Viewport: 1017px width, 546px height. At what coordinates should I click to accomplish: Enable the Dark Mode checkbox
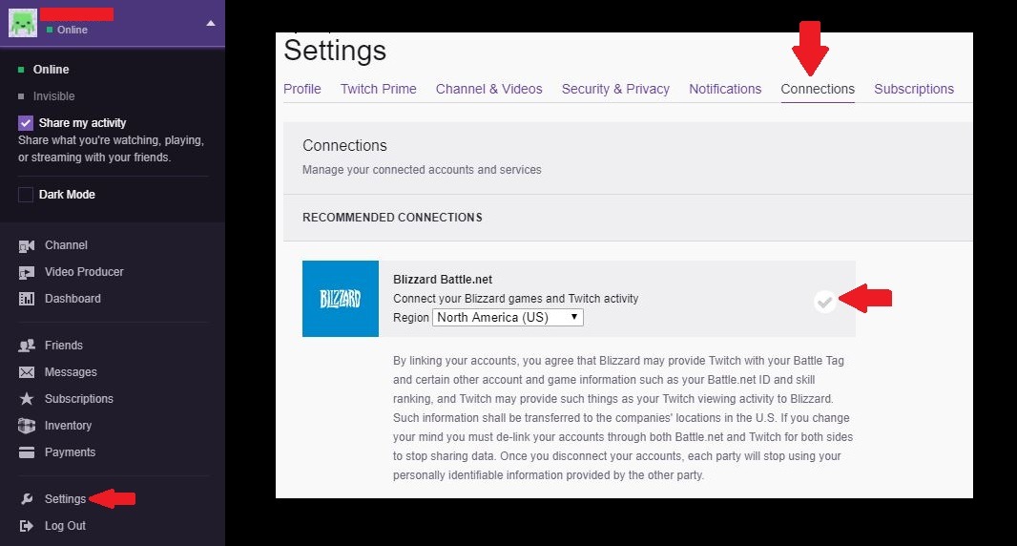coord(26,195)
